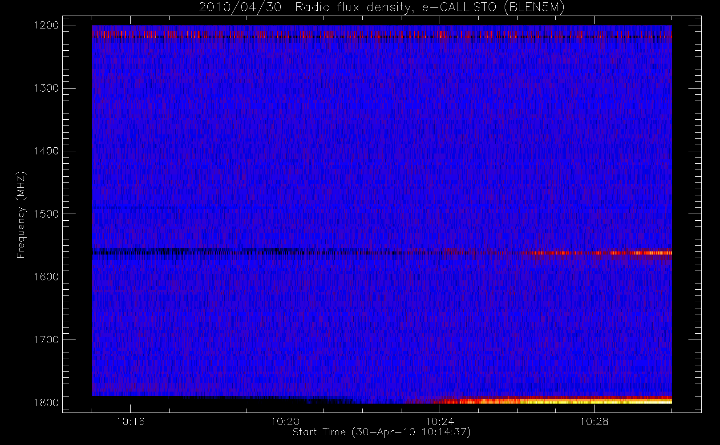
Task: Select the 1700 frequency tick label
Action: coord(46,340)
